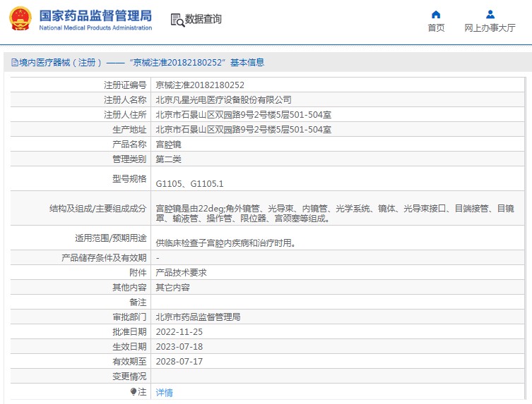Select effective date 2023-07-18
This screenshot has height=404, width=532.
[179, 347]
